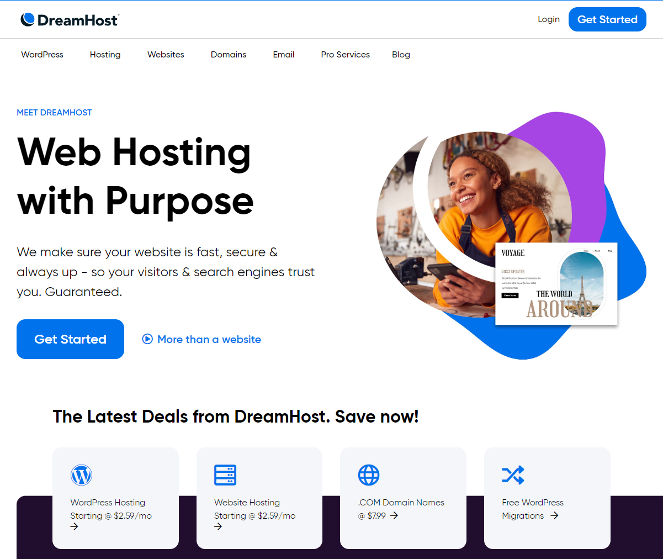Open the WordPress navigation menu

coord(43,55)
